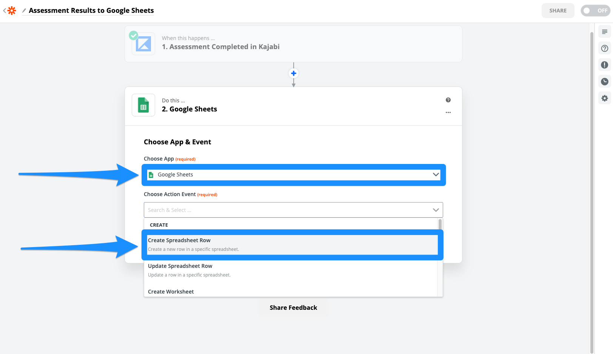This screenshot has width=613, height=354.
Task: Click the Google Sheets app icon in step 2
Action: pyautogui.click(x=143, y=105)
